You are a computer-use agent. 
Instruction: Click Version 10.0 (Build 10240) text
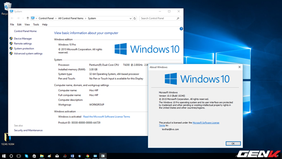coord(172,96)
